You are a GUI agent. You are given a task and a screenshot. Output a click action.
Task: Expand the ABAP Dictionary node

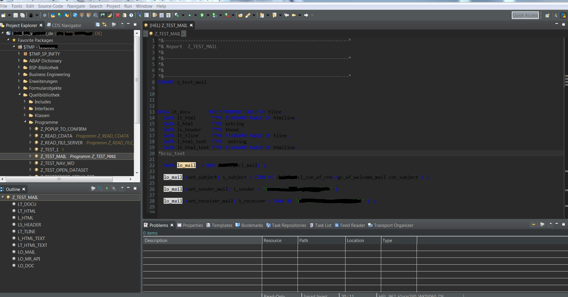(19, 61)
